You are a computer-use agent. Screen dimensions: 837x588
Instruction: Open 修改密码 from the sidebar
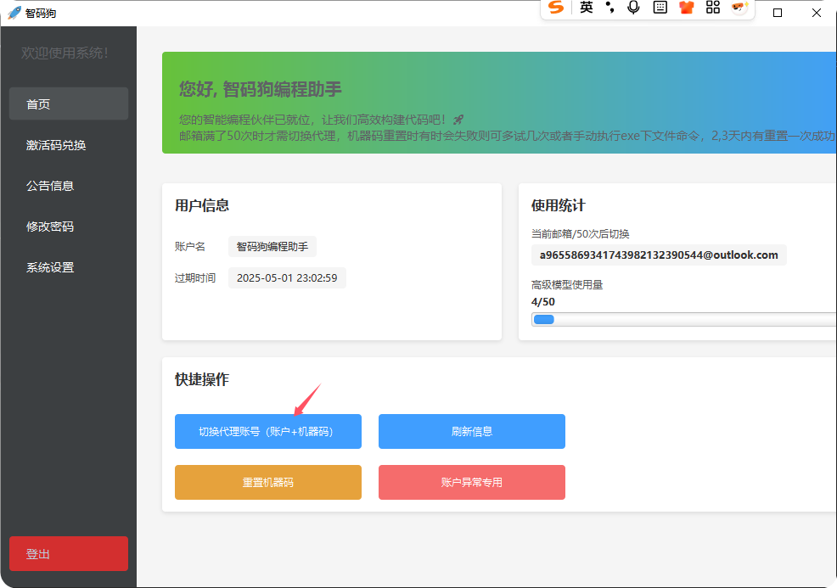(69, 227)
